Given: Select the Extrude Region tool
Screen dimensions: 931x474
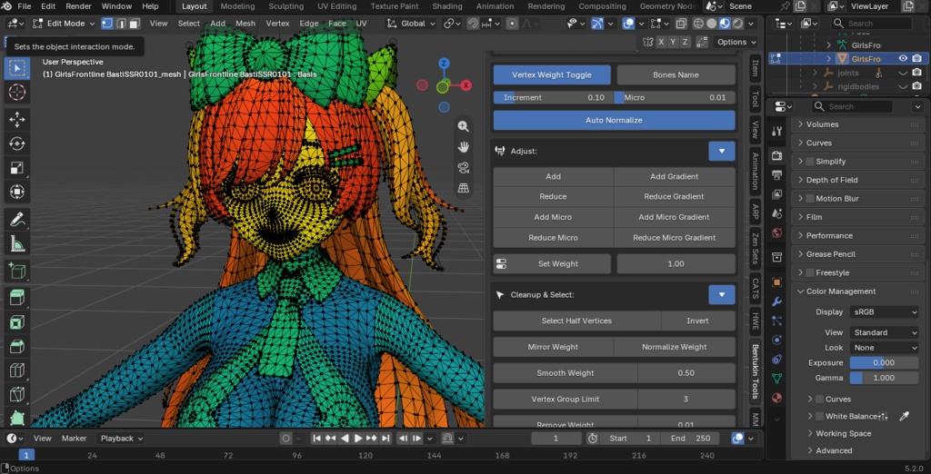Looking at the screenshot, I should (x=17, y=297).
